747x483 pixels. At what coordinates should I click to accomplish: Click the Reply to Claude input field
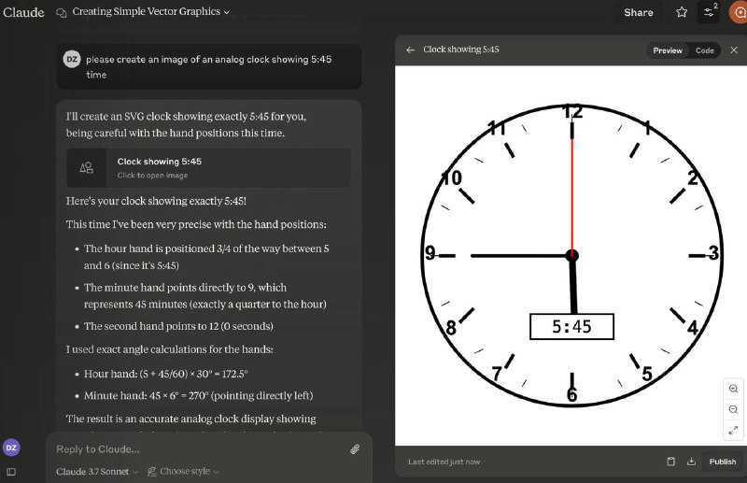tap(200, 449)
